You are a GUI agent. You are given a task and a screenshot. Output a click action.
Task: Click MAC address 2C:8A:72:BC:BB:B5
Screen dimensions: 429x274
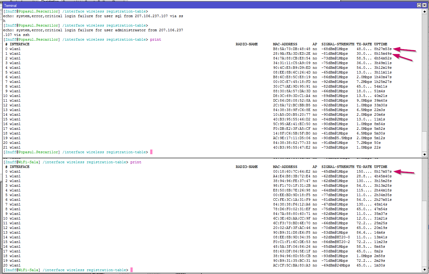(x=292, y=105)
